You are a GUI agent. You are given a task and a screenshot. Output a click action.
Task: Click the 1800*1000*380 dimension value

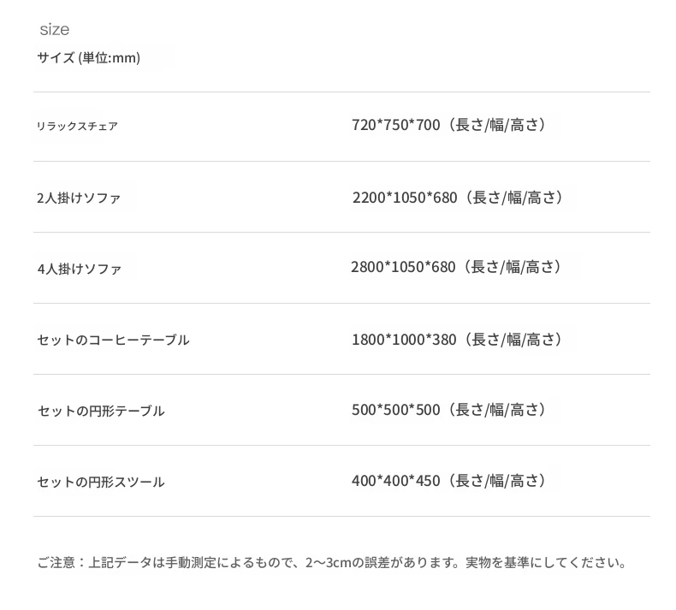[x=404, y=341]
